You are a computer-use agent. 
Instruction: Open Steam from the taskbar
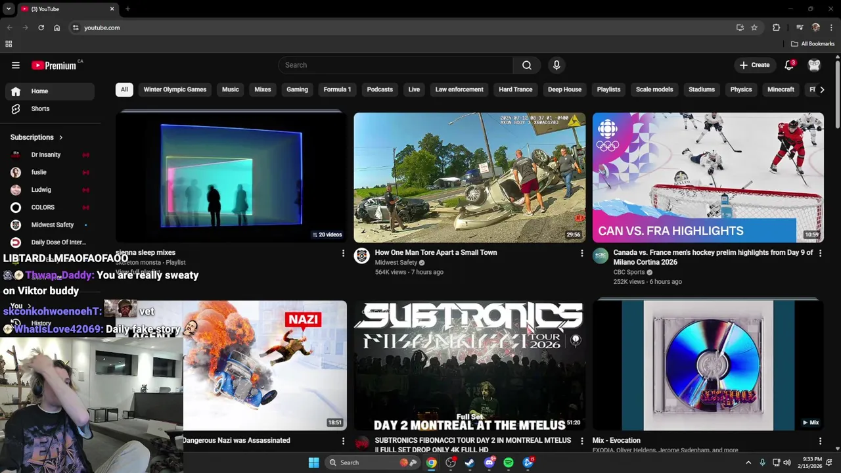coord(469,462)
